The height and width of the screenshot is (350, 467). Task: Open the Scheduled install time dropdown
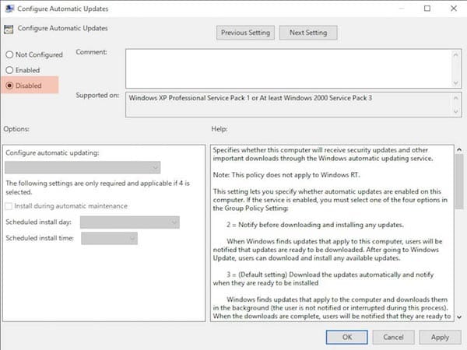point(109,239)
